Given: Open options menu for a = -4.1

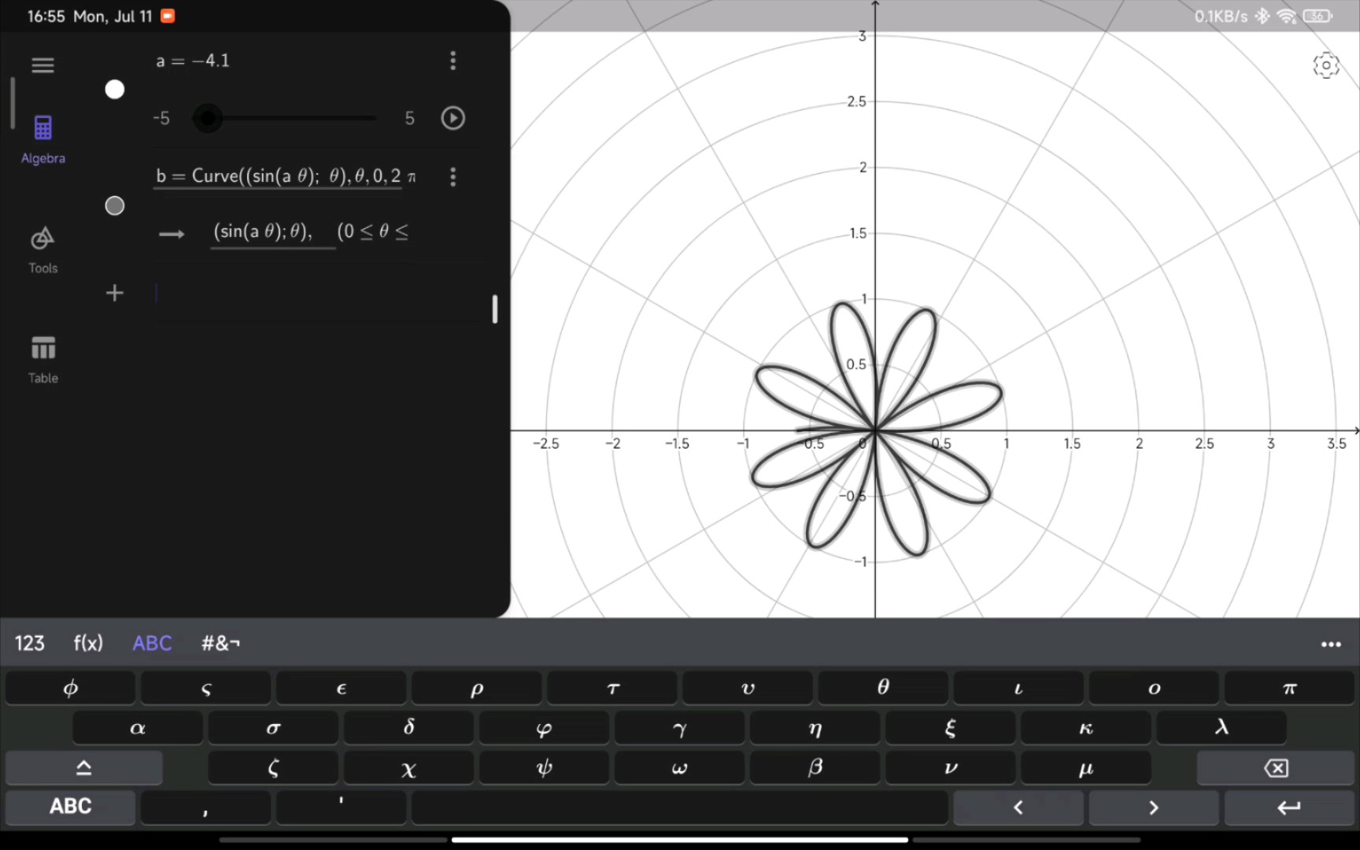Looking at the screenshot, I should click(453, 61).
